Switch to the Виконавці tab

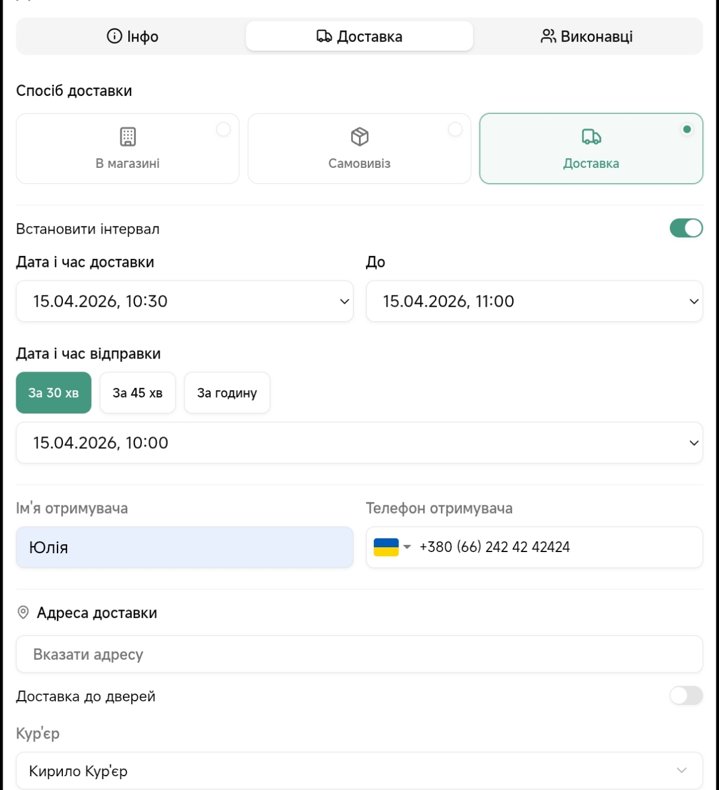[x=587, y=37]
